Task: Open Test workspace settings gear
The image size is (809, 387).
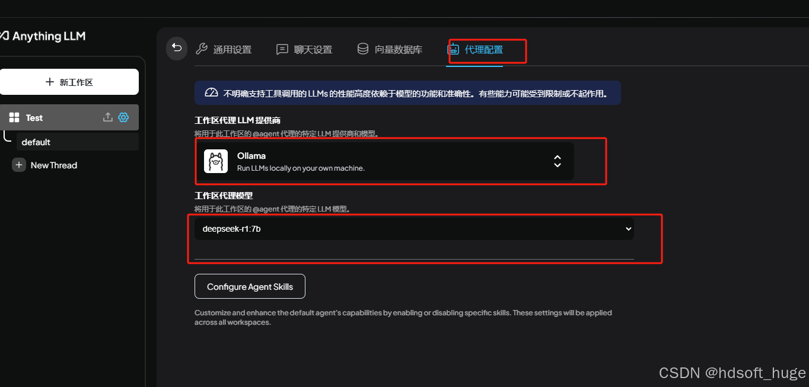Action: click(123, 117)
